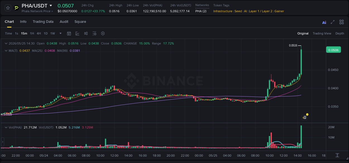This screenshot has height=163, width=349.
Task: Click the reset chart scale icon
Action: (337, 155)
